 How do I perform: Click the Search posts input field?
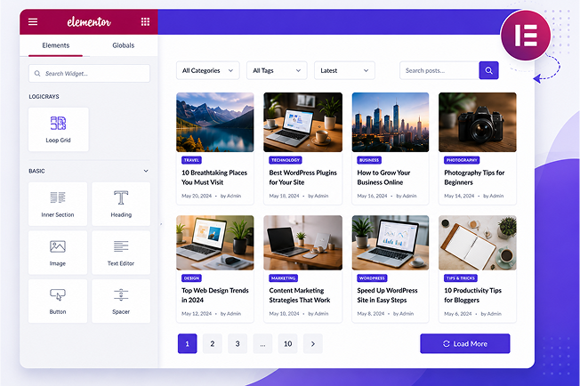click(439, 70)
